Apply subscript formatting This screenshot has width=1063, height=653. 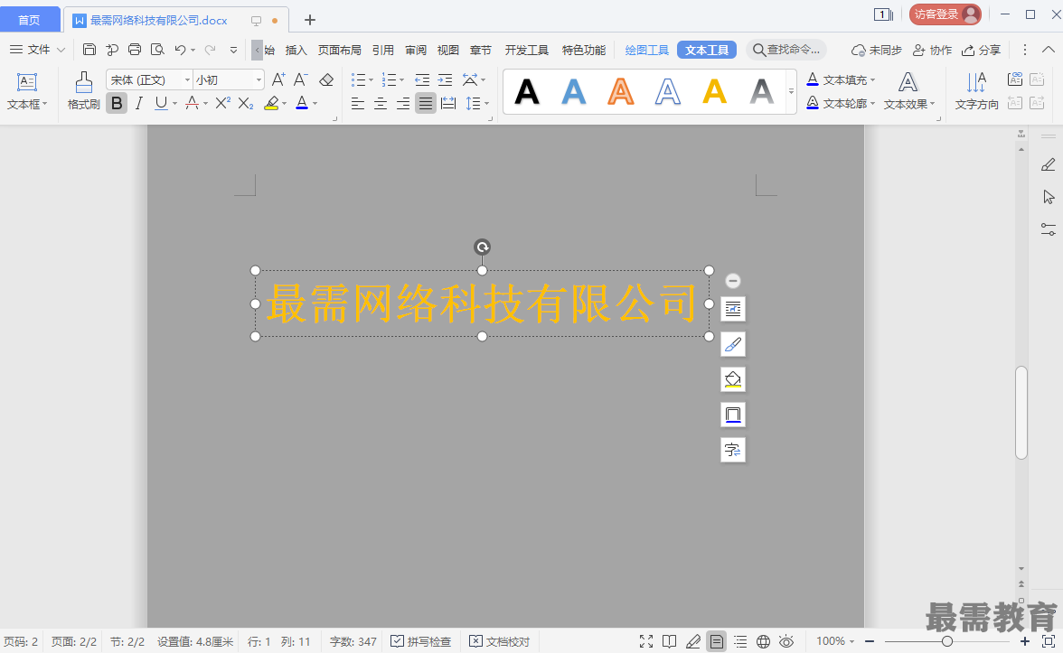pyautogui.click(x=246, y=103)
